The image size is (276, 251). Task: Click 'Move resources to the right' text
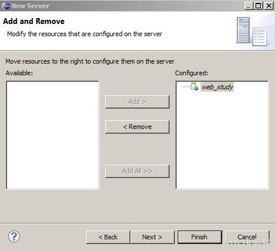point(90,61)
